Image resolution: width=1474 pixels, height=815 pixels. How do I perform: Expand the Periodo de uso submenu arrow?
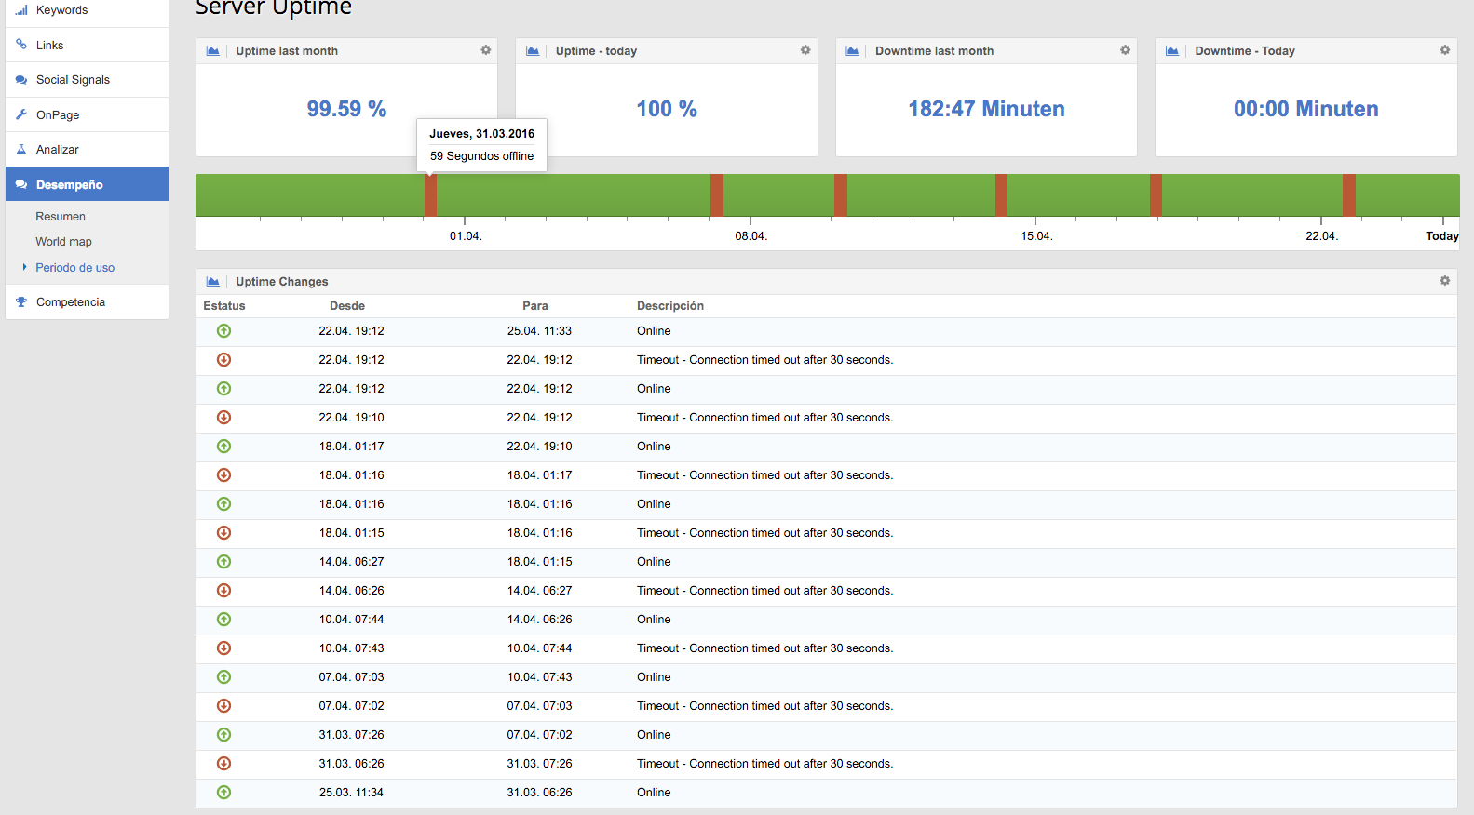(x=25, y=267)
